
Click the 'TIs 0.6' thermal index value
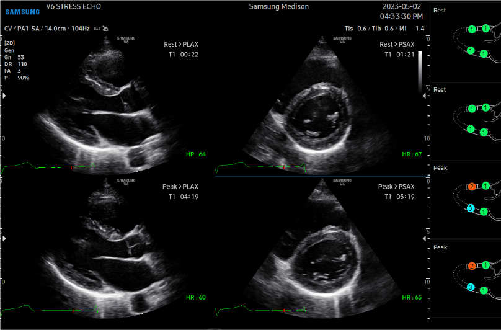pyautogui.click(x=355, y=29)
